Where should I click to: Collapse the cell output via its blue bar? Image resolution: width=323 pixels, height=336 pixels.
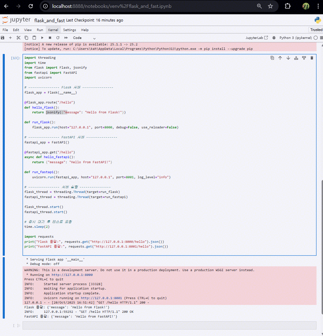tap(4, 288)
